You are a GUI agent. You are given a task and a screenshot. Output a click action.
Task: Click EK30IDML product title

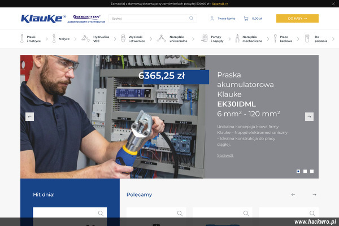237,104
